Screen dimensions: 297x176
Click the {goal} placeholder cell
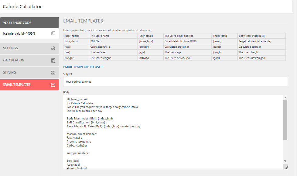point(224,58)
